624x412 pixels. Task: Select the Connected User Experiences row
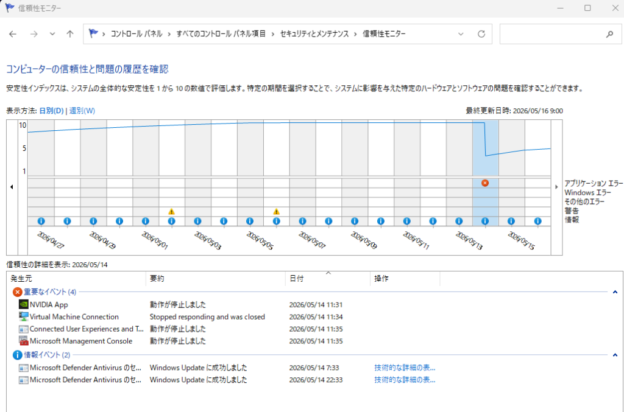(314, 329)
